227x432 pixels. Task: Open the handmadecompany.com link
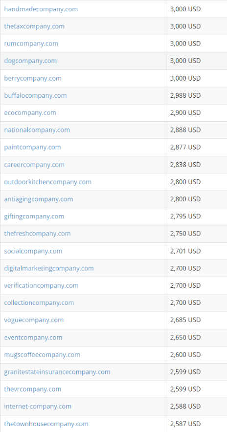[41, 9]
